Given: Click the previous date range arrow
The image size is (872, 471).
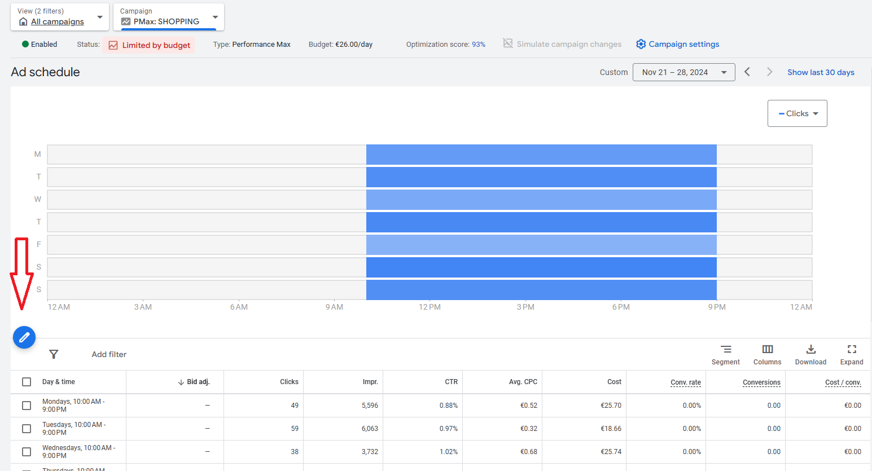Looking at the screenshot, I should pos(747,72).
